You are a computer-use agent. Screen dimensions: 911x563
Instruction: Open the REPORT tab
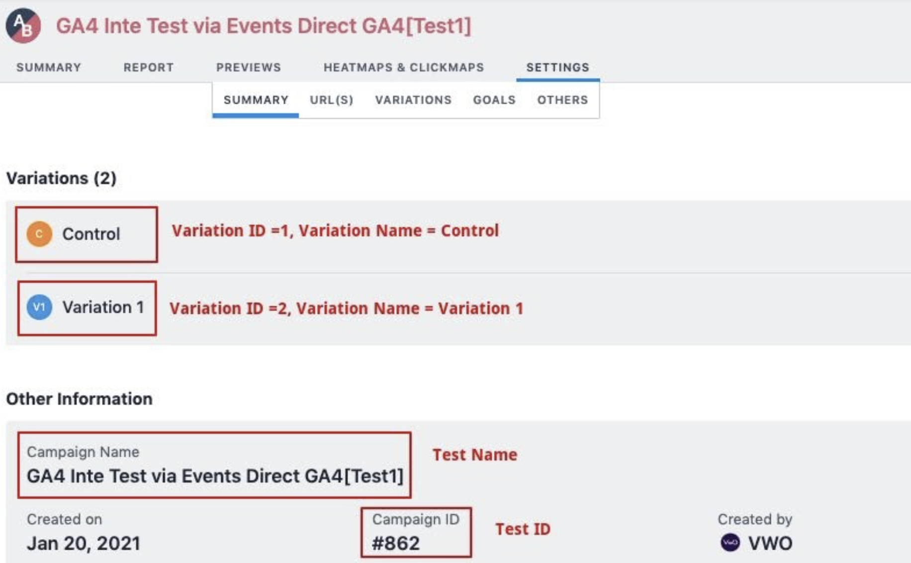tap(149, 67)
